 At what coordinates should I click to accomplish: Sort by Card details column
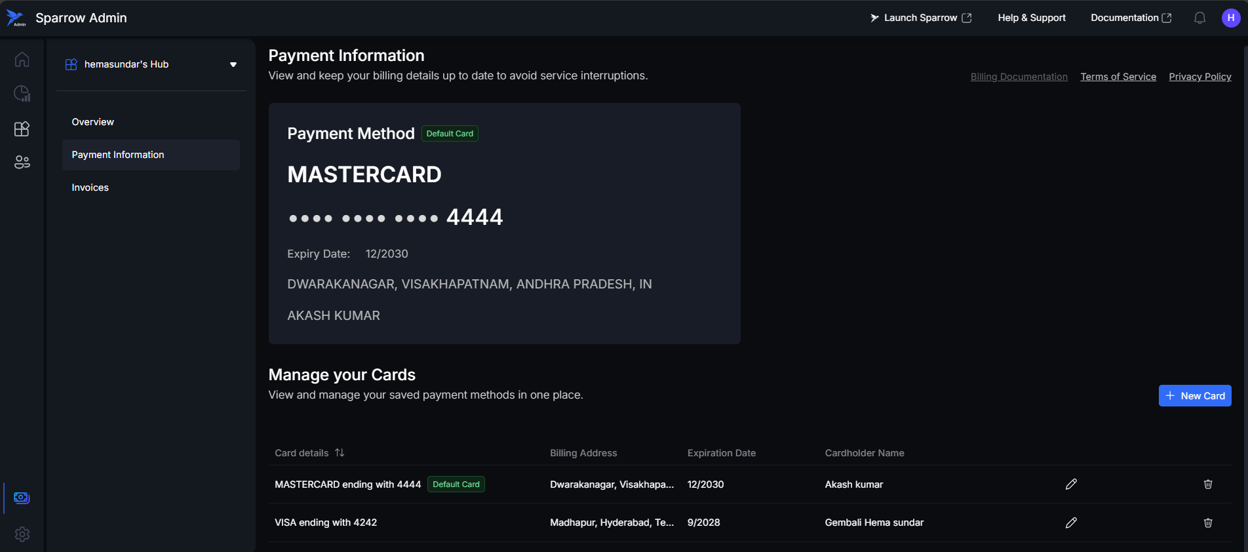pos(340,453)
